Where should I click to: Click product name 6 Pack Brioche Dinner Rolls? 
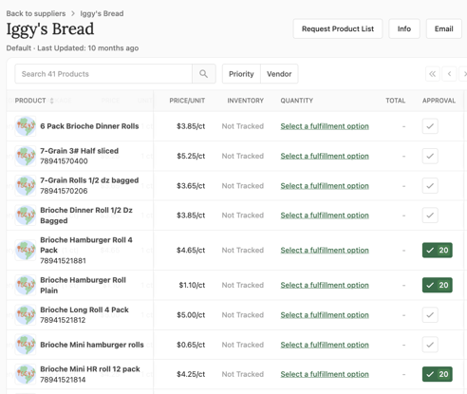89,126
